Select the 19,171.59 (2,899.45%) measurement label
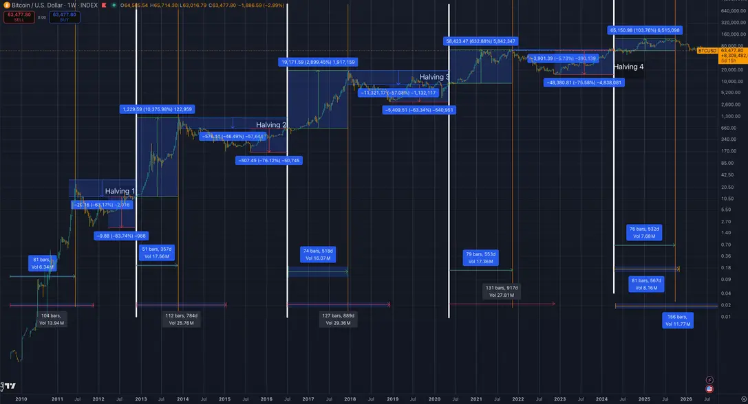Viewport: 748px width, 404px height. pyautogui.click(x=318, y=62)
